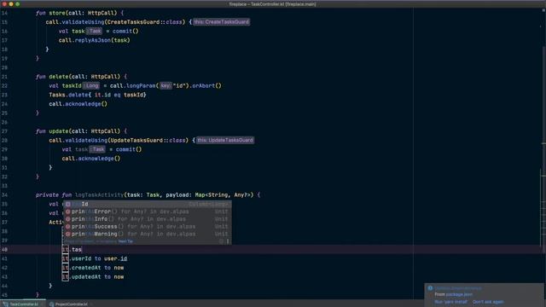
Task: Click Don't ask again in the notification
Action: 488,302
